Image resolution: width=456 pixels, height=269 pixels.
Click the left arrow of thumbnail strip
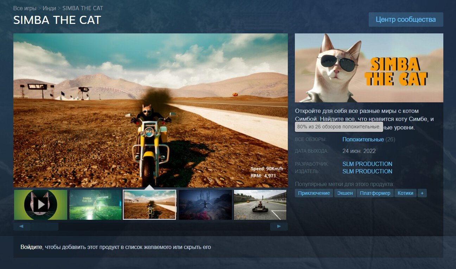[x=22, y=226]
